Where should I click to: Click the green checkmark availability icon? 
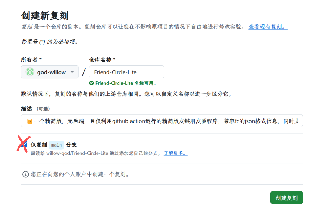[91, 83]
